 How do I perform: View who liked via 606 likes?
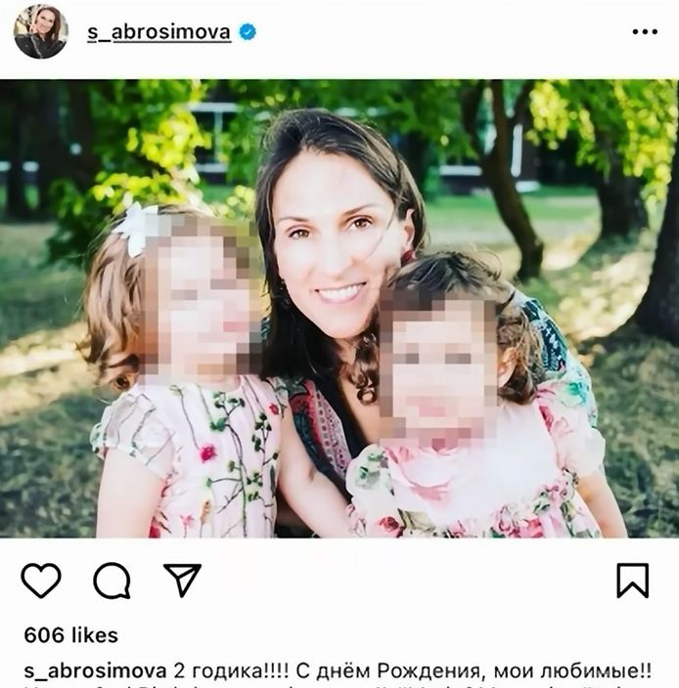point(70,635)
